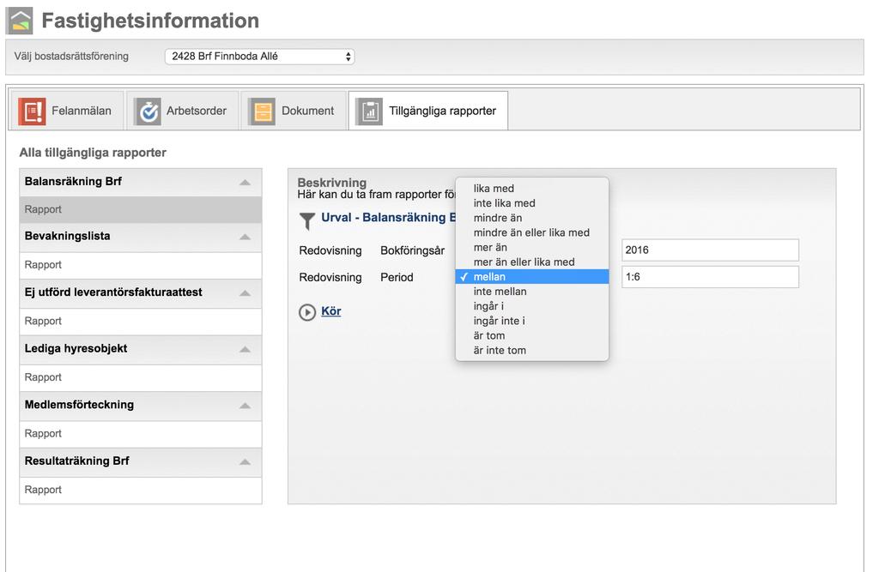Viewport: 879px width, 572px height.
Task: Open the Dokument tab
Action: click(294, 111)
